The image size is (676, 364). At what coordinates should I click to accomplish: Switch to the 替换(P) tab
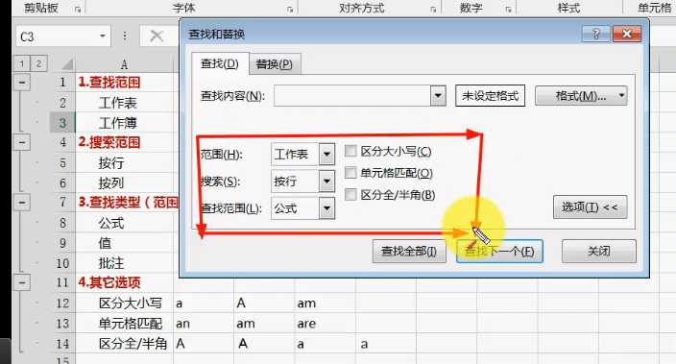pyautogui.click(x=275, y=64)
